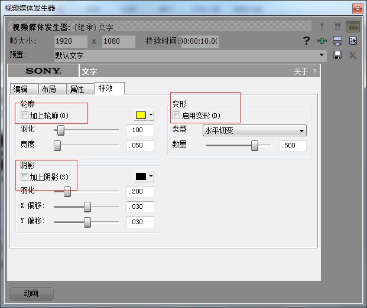Click the Y offset value .030
This screenshot has width=367, height=308.
coord(140,222)
